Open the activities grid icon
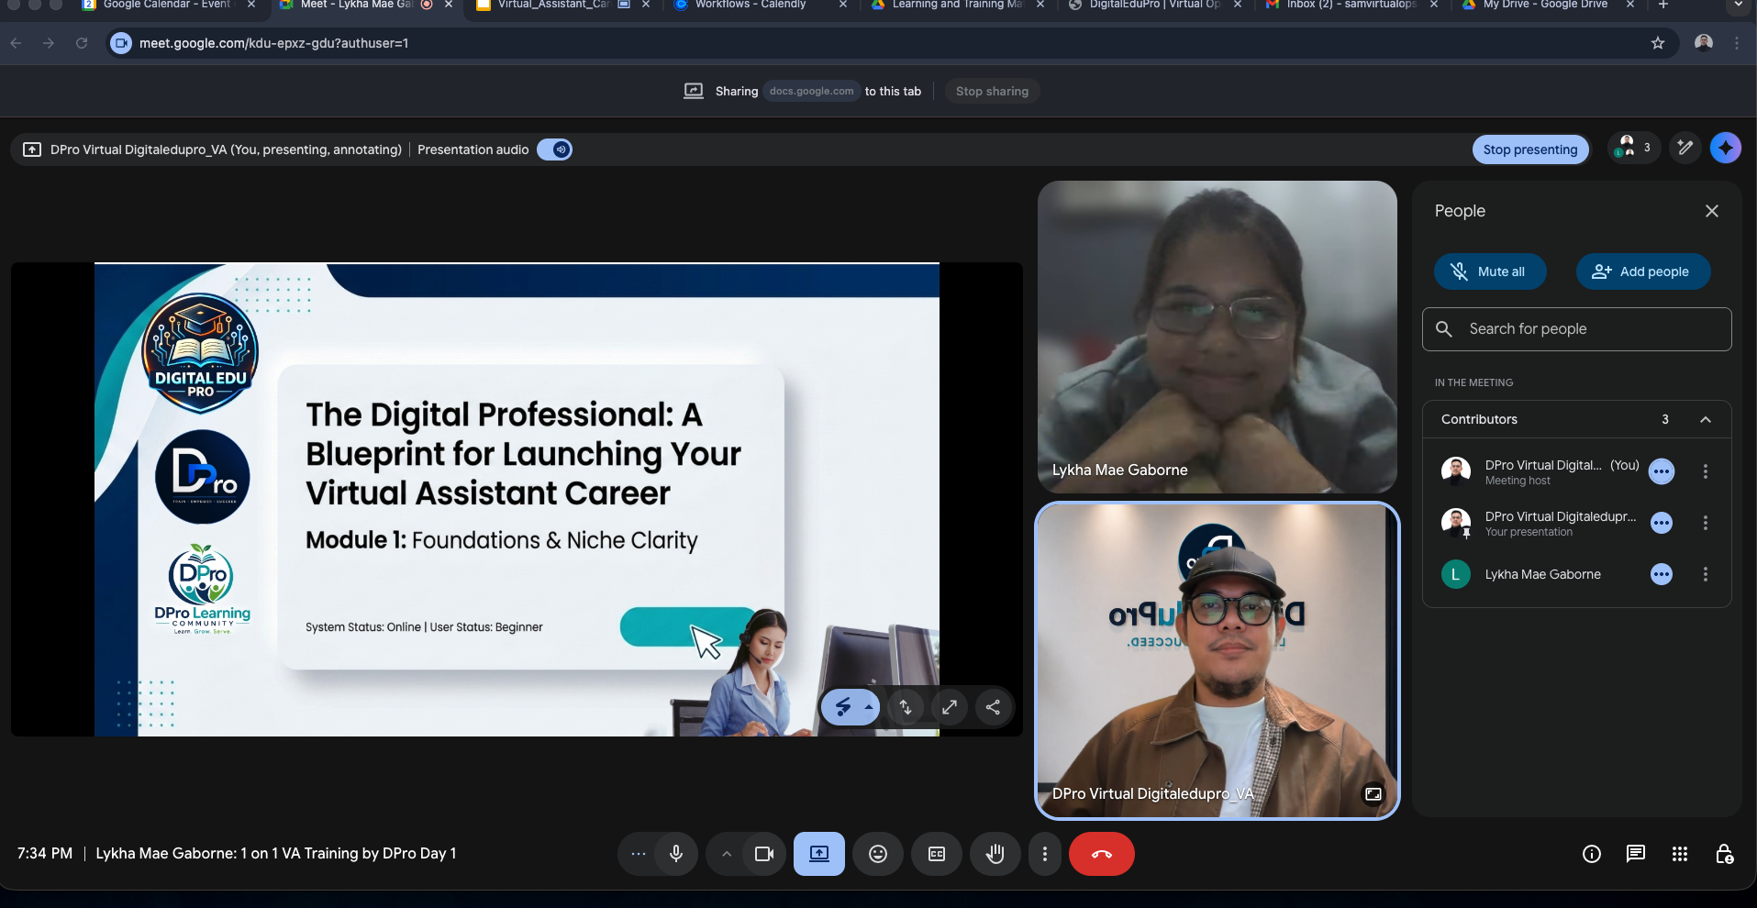1757x908 pixels. coord(1680,854)
